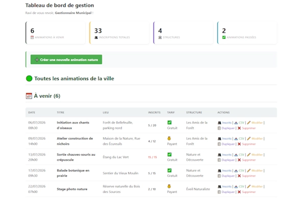Image resolution: width=301 pixels, height=199 pixels.
Task: Click the DATE column header
Action: click(32, 113)
